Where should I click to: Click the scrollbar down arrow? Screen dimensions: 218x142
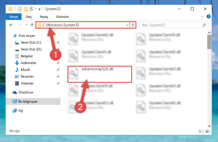[x=209, y=126]
